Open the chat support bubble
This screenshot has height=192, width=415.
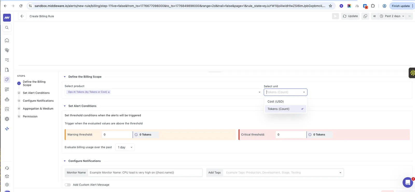[408, 182]
